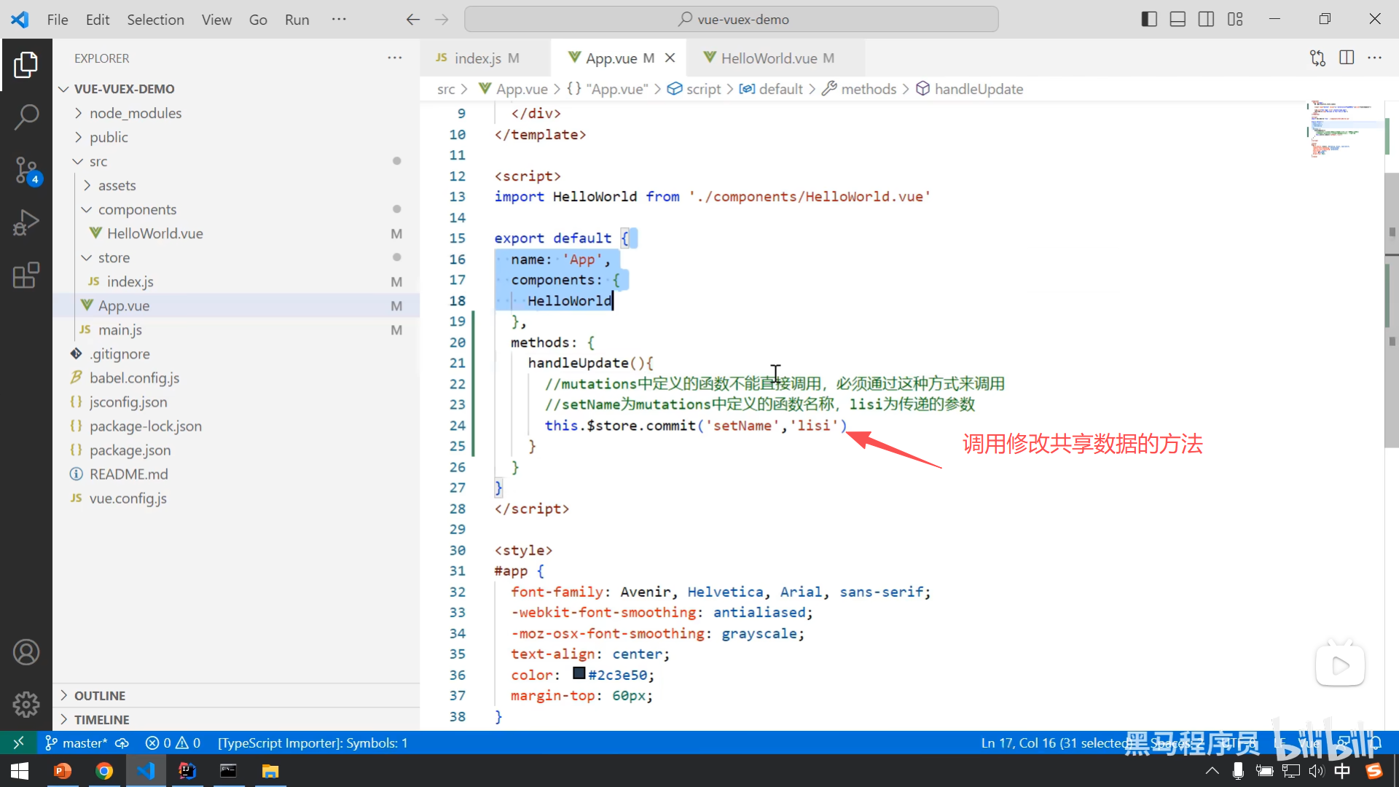Split the editor to the right
Viewport: 1399px width, 787px height.
pos(1347,58)
